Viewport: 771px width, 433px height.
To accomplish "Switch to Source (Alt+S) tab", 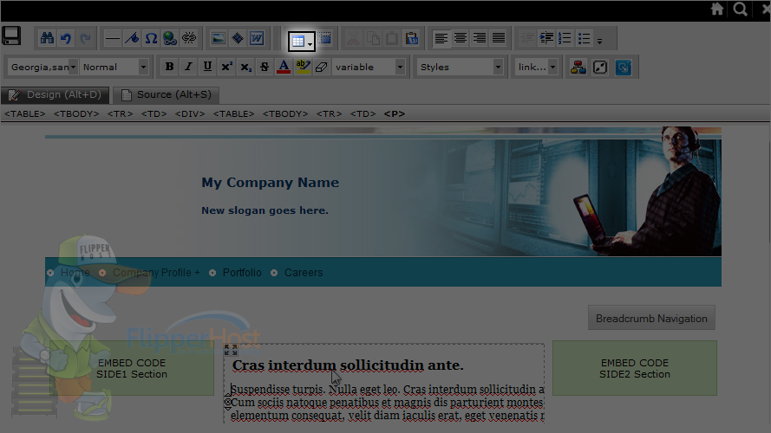I will pos(167,94).
